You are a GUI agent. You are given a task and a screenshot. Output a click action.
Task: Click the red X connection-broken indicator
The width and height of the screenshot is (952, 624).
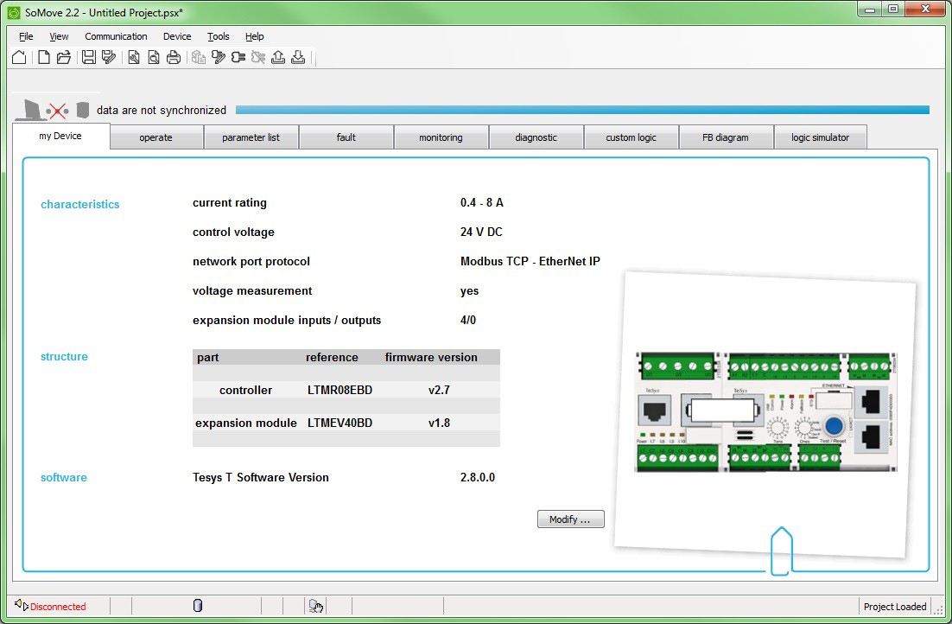coord(58,111)
